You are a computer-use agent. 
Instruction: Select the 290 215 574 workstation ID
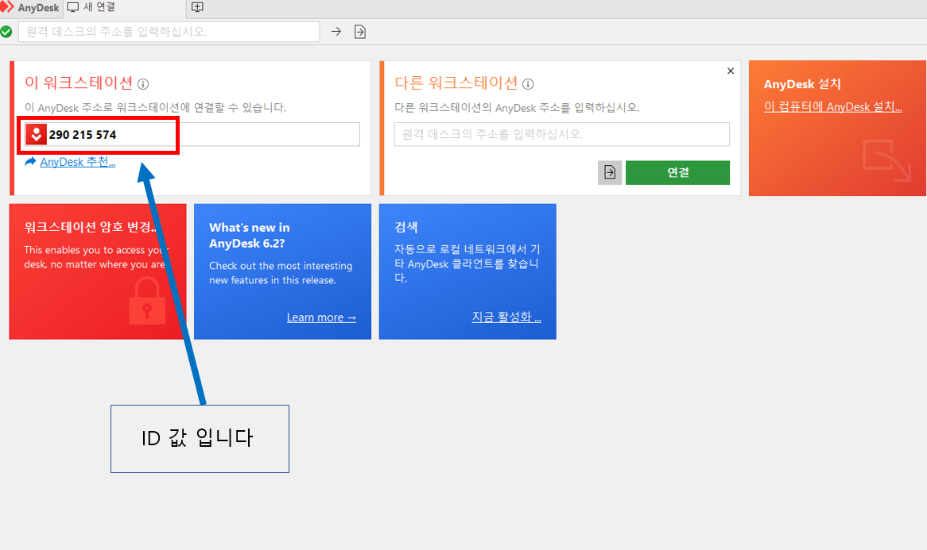[x=83, y=135]
